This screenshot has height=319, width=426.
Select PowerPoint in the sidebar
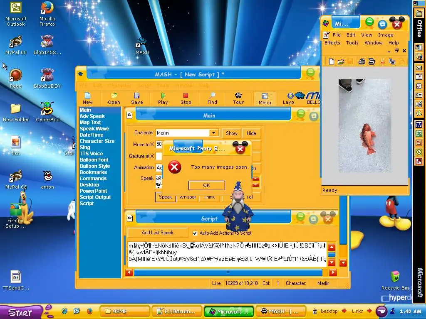93,191
